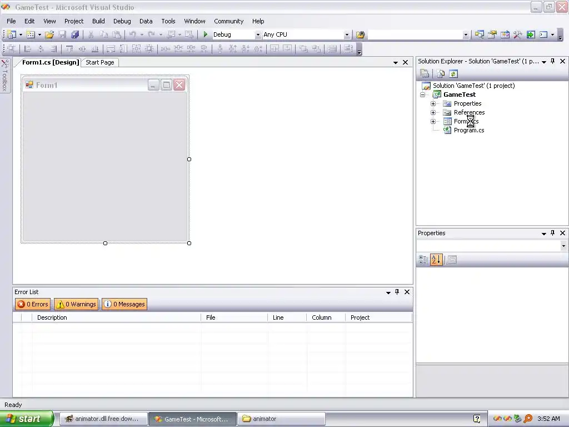Toggle the 0 Messages filter
The width and height of the screenshot is (569, 427).
click(124, 304)
